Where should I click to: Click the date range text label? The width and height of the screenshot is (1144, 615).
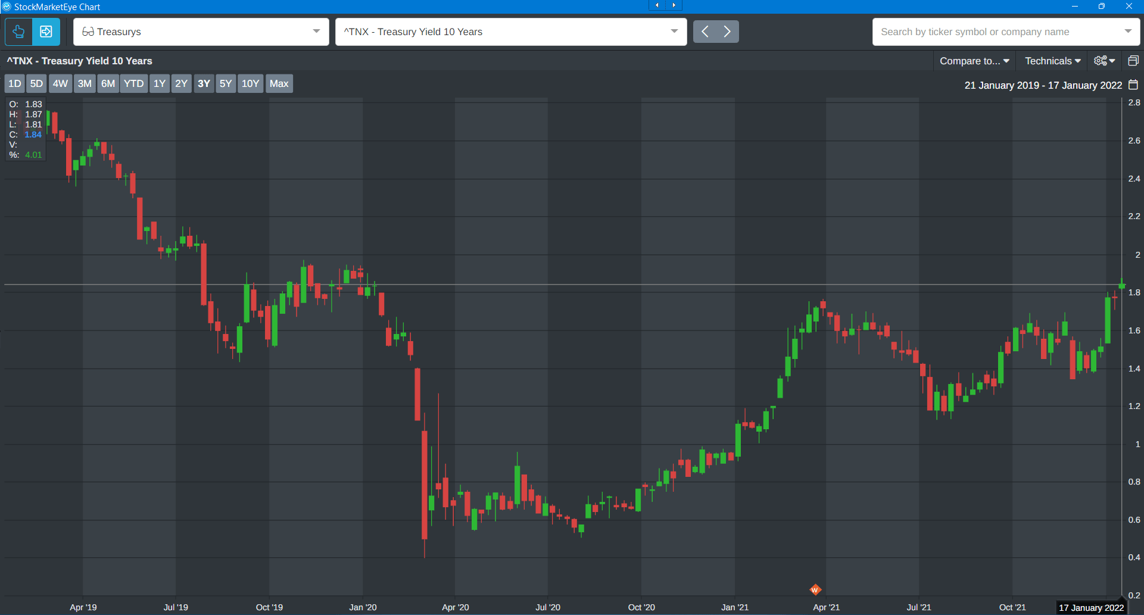coord(1043,85)
